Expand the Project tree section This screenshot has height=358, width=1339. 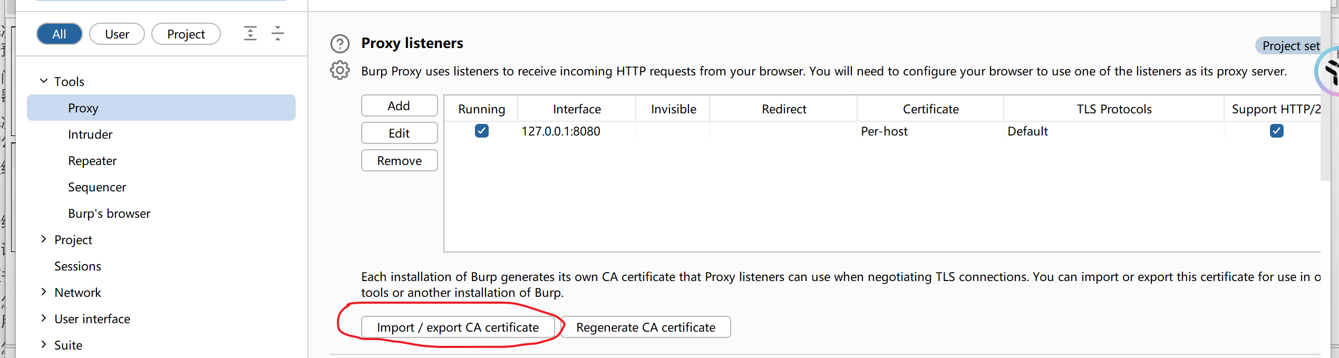click(x=44, y=239)
